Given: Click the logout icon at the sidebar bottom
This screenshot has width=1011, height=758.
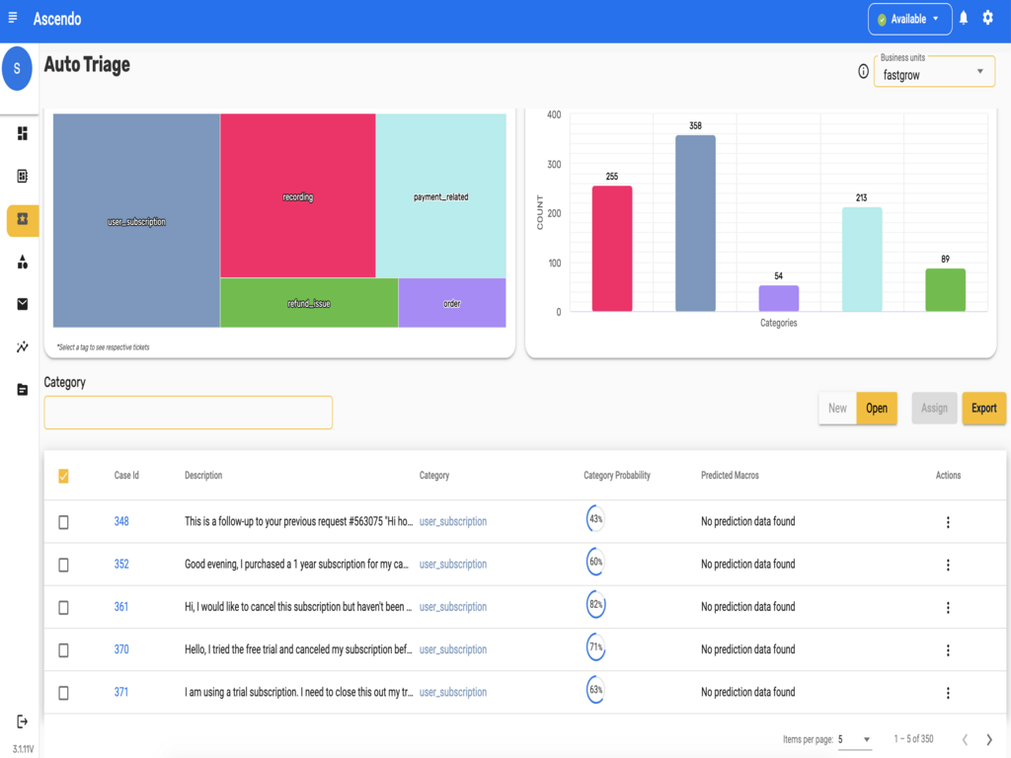Looking at the screenshot, I should [x=23, y=721].
